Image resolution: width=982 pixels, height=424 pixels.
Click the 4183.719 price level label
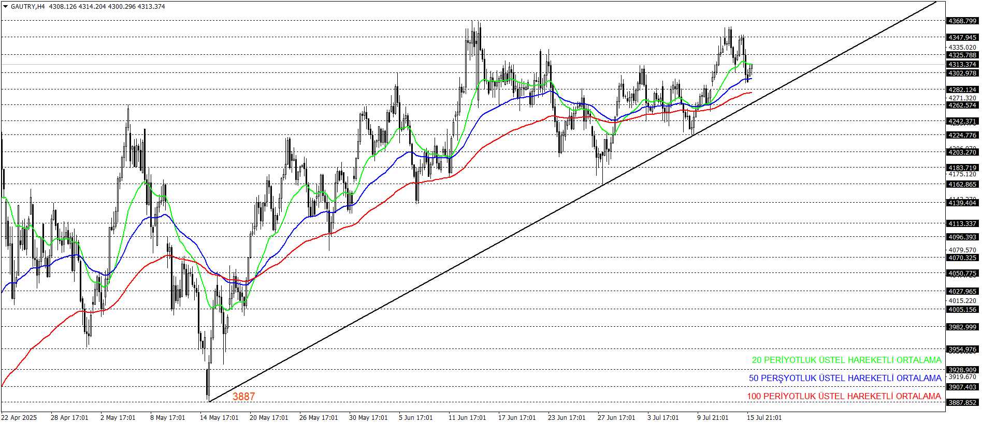point(962,168)
